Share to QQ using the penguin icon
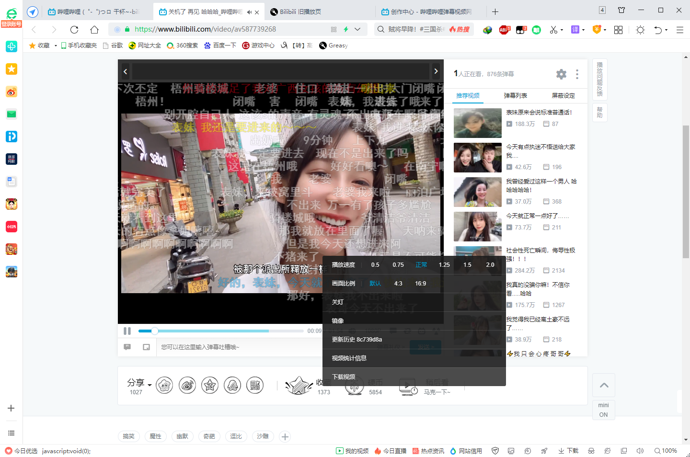The height and width of the screenshot is (457, 690). 232,385
